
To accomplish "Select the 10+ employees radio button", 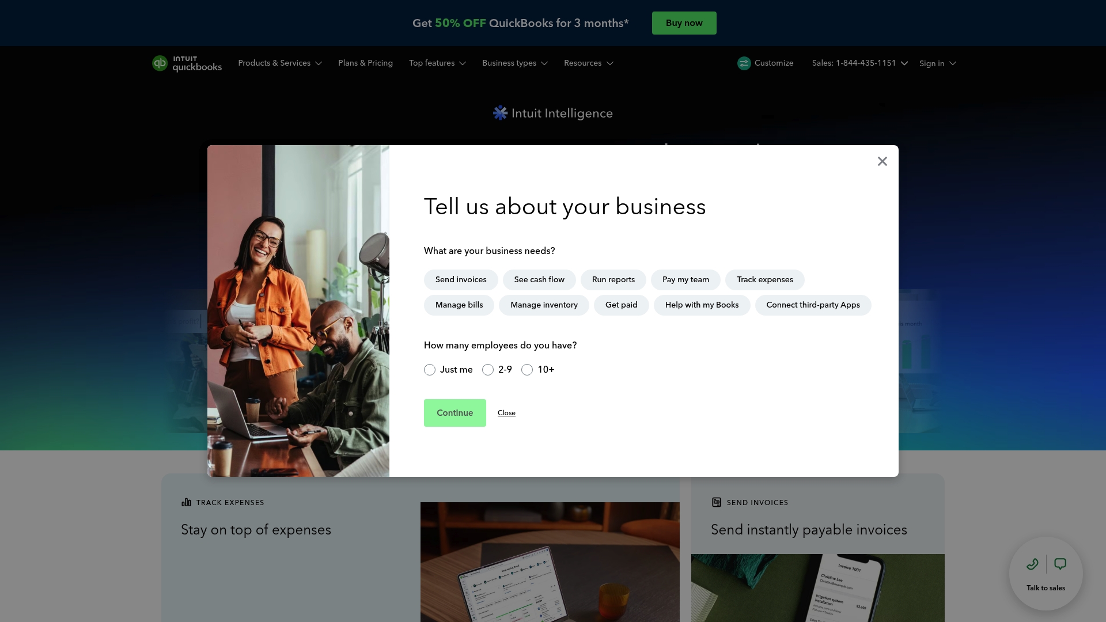I will [x=527, y=370].
